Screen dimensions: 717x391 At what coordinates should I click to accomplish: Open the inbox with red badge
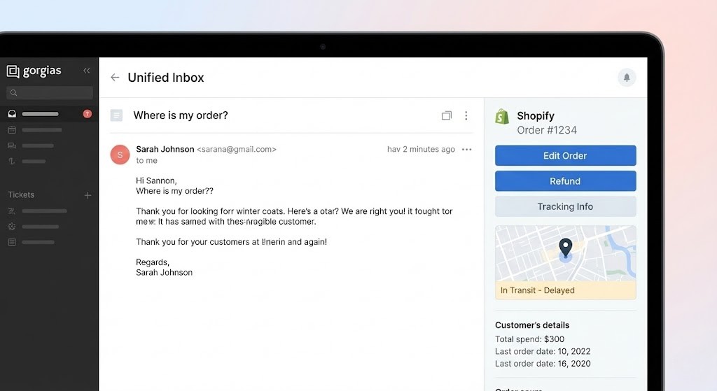pos(49,114)
